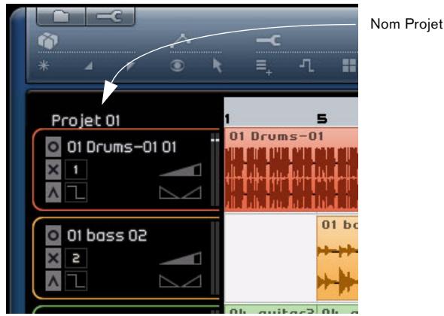This screenshot has width=444, height=316.
Task: Mute 01 bass 02 track with X button
Action: 53,258
